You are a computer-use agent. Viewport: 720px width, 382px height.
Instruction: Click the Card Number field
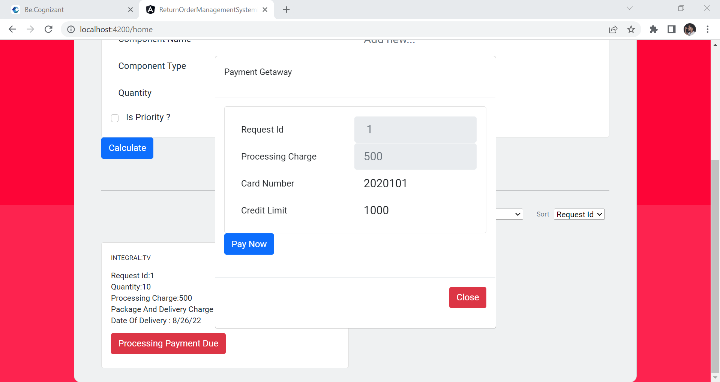(415, 184)
